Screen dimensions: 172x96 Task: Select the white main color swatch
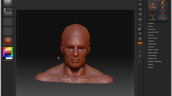pyautogui.click(x=9, y=58)
